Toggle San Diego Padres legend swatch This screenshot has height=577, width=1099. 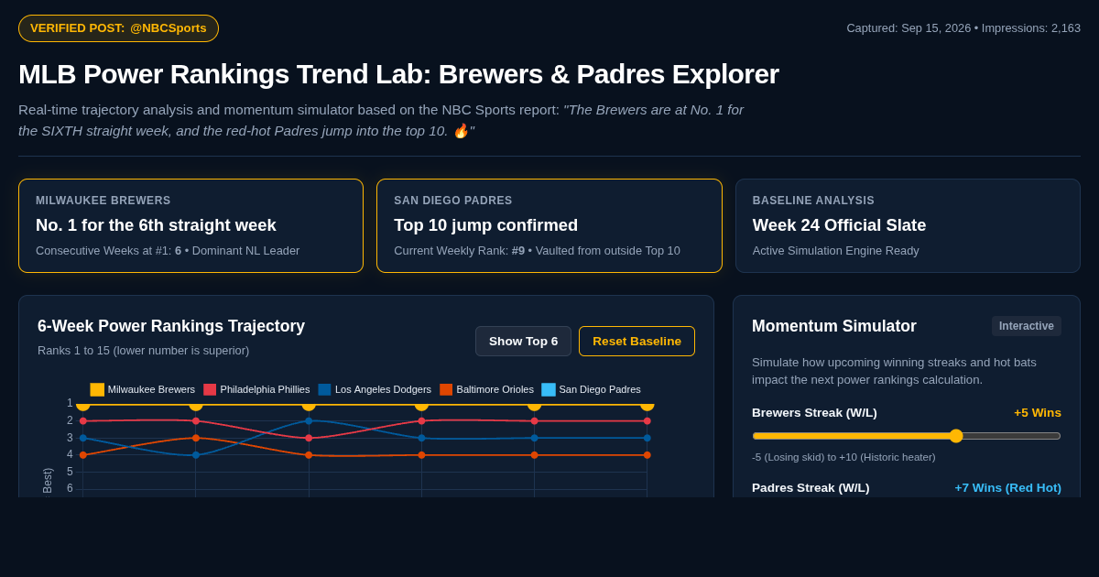tap(549, 389)
